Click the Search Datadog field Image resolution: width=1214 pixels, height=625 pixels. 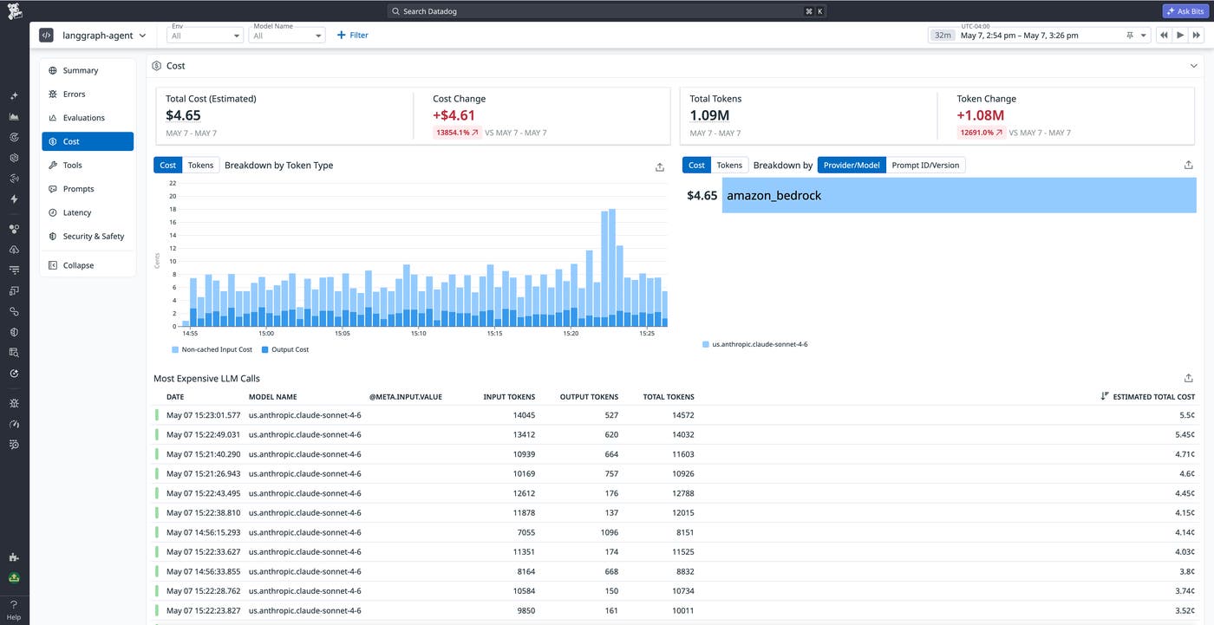[x=607, y=11]
